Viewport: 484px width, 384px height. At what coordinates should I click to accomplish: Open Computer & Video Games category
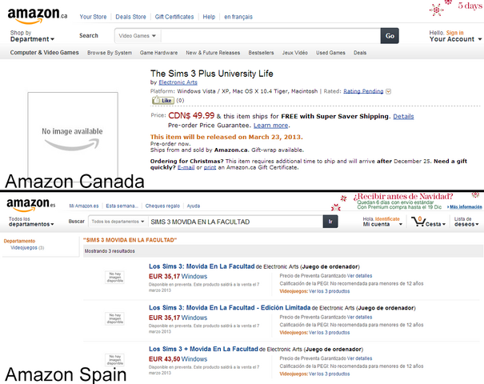[x=45, y=53]
